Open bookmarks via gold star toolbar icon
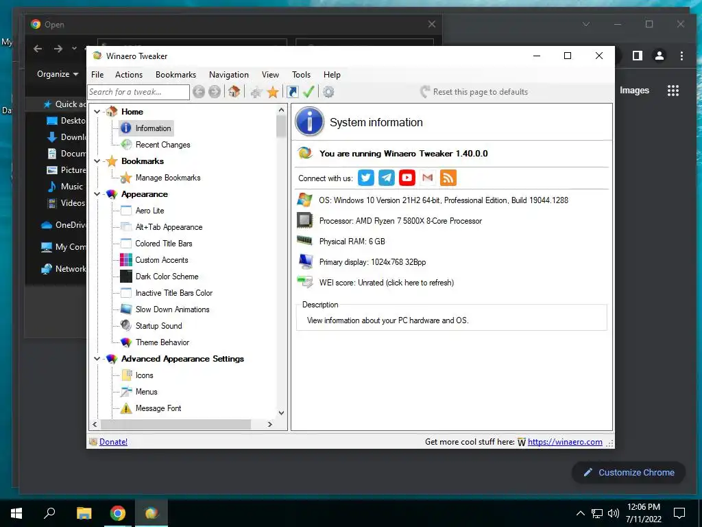This screenshot has width=702, height=527. [x=273, y=93]
